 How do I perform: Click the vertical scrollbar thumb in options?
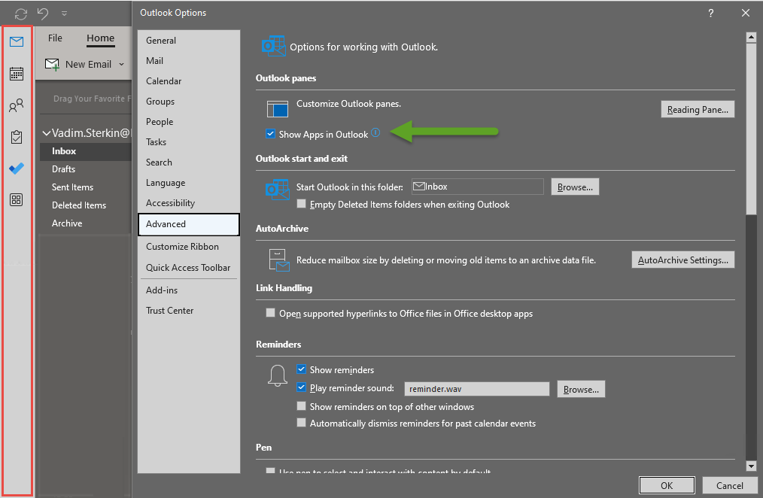click(x=751, y=129)
